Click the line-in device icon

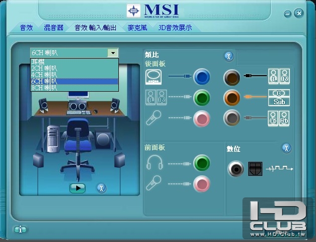click(x=153, y=77)
